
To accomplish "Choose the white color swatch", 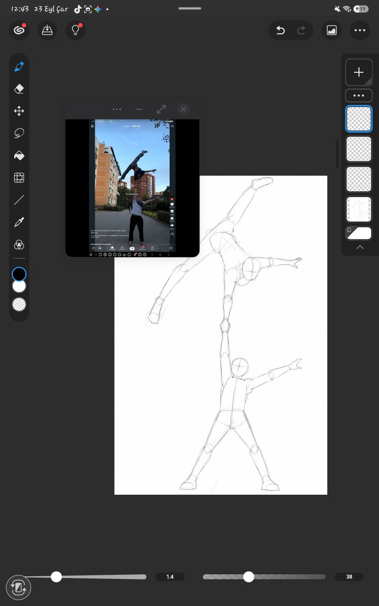I will [19, 286].
